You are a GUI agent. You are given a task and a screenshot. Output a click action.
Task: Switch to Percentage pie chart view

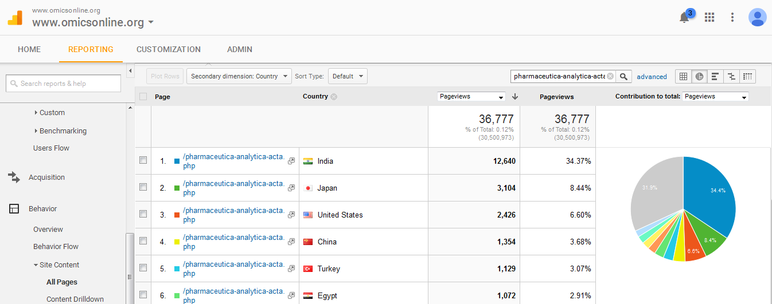(x=699, y=76)
